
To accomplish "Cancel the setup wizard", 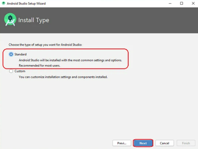I will point(164,143).
